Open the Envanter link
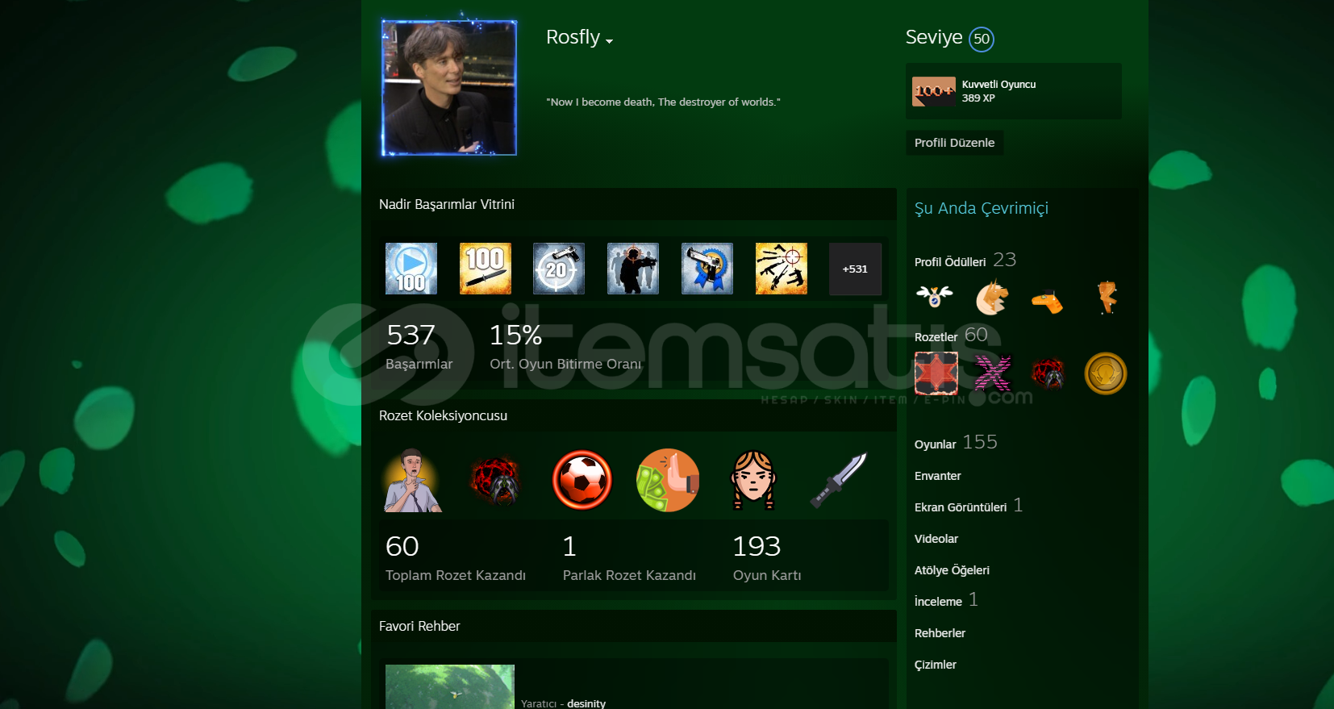The height and width of the screenshot is (709, 1334). (938, 476)
